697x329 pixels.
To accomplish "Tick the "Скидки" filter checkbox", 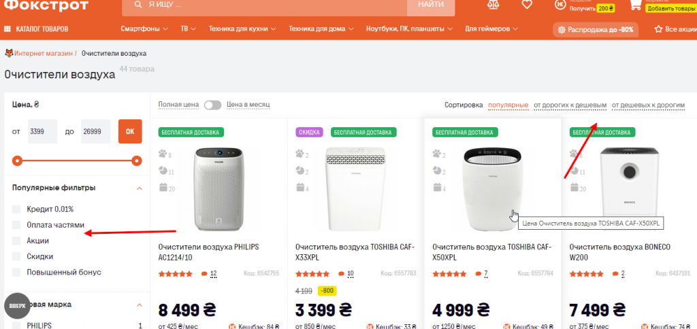I will coord(17,256).
